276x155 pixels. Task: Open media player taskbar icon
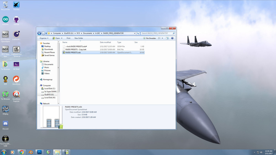(12, 152)
